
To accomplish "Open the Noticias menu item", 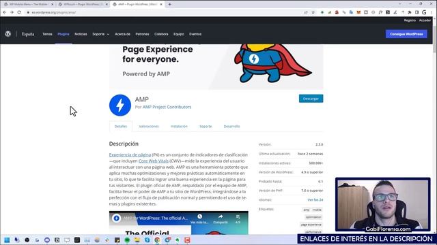I will [81, 34].
